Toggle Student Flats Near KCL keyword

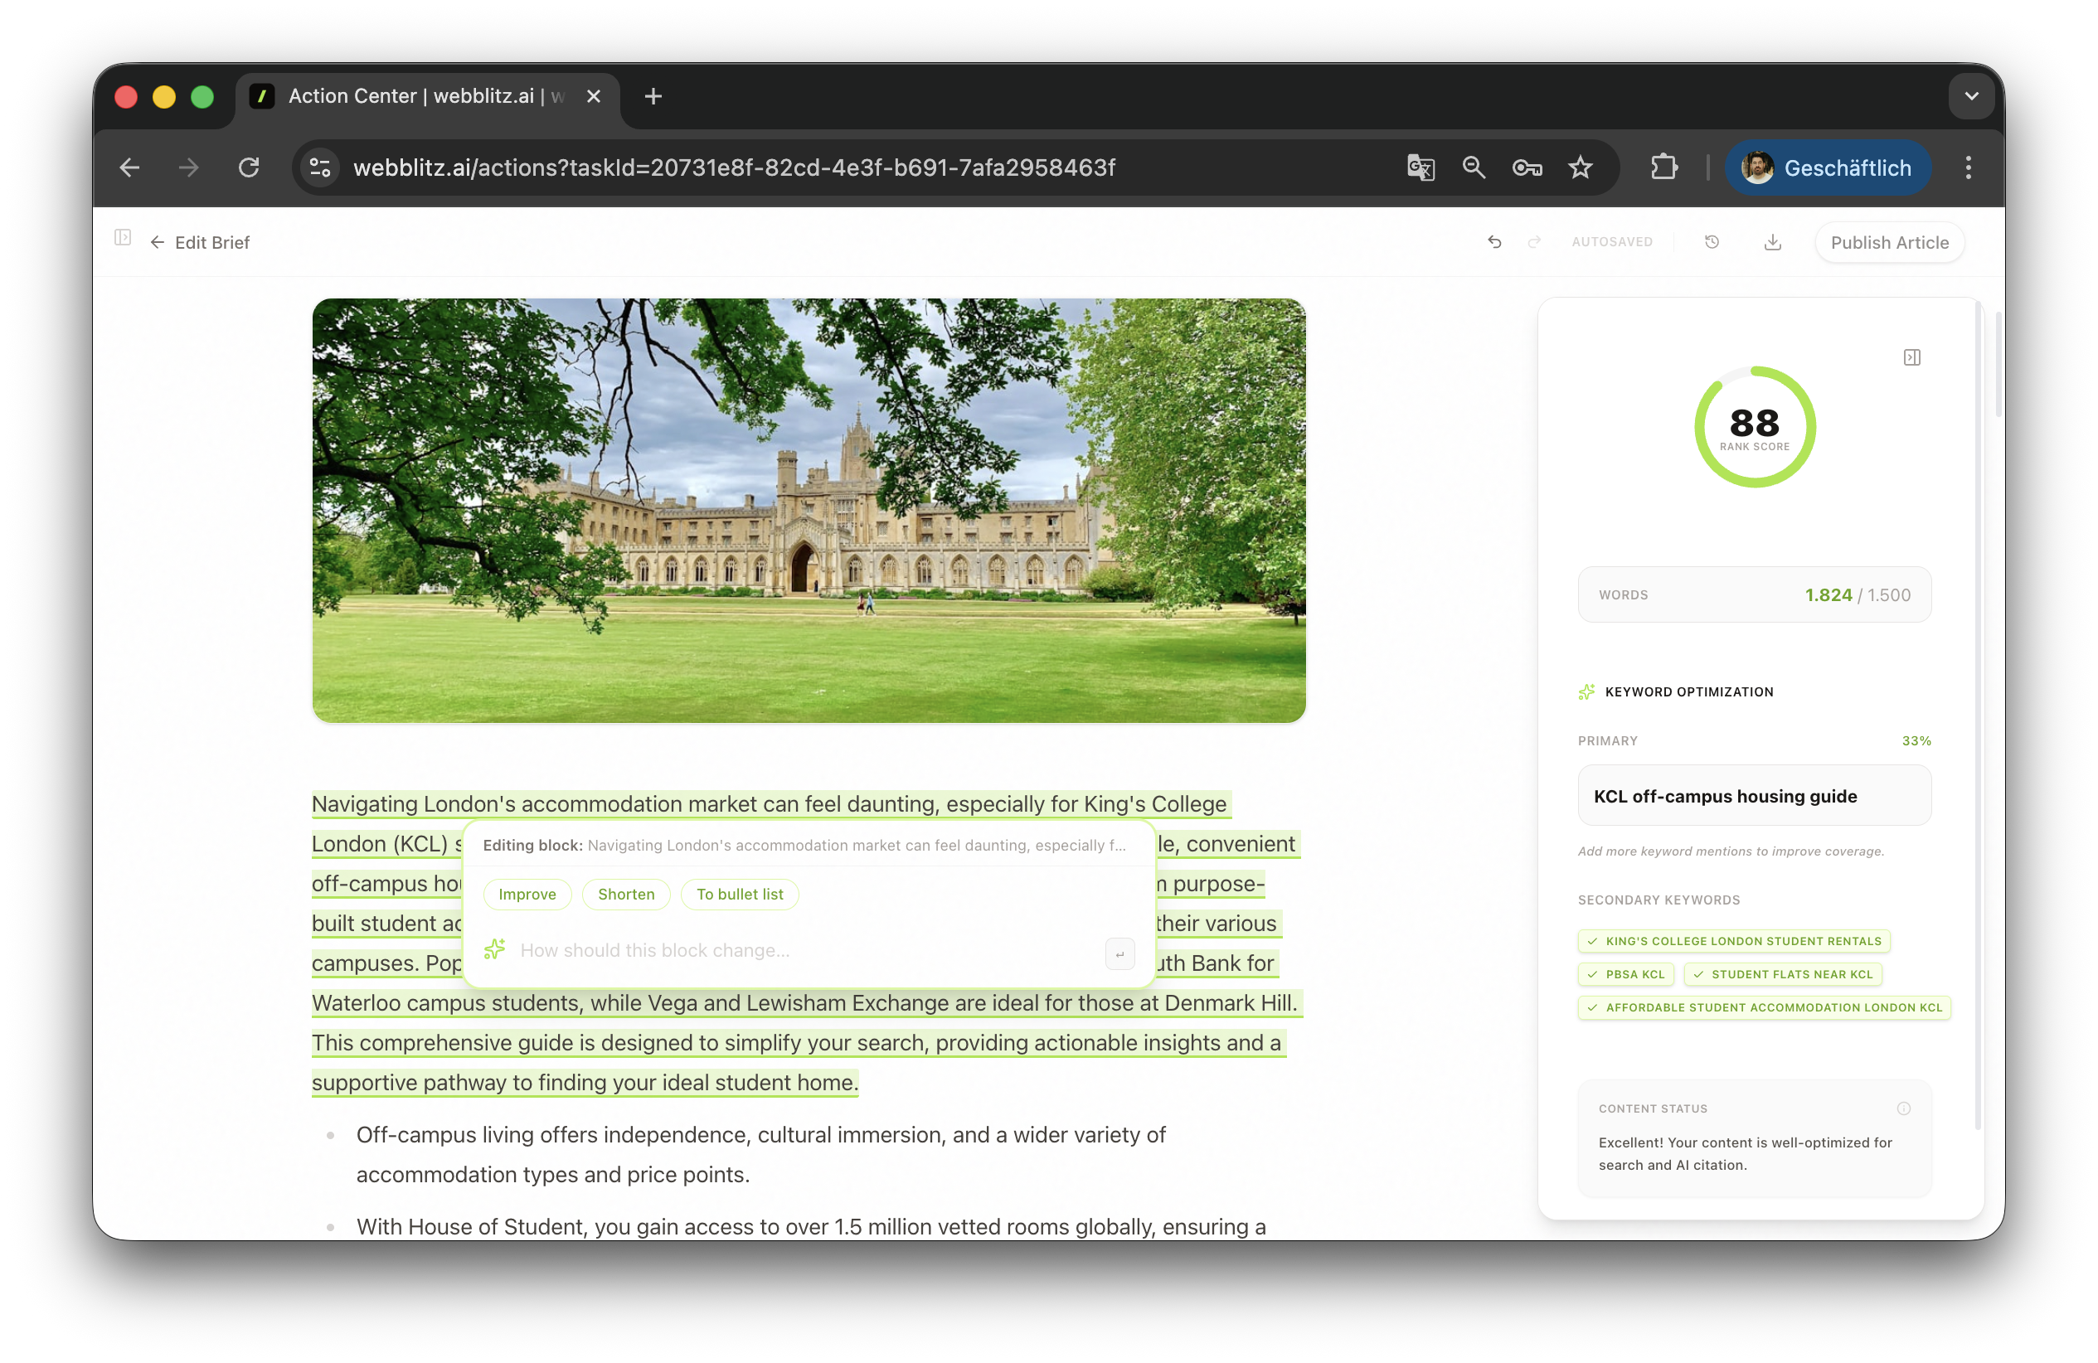coord(1782,974)
